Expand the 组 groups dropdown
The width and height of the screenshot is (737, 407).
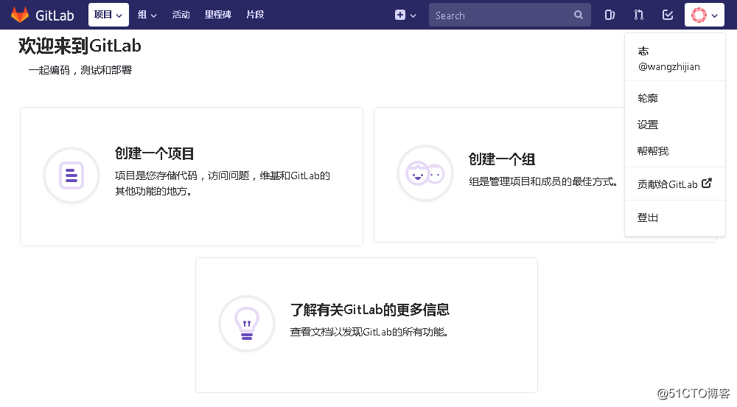pyautogui.click(x=147, y=15)
